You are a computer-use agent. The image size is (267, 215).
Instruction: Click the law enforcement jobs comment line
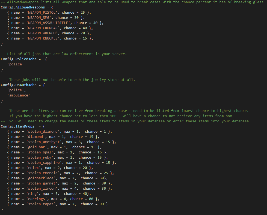64,54
